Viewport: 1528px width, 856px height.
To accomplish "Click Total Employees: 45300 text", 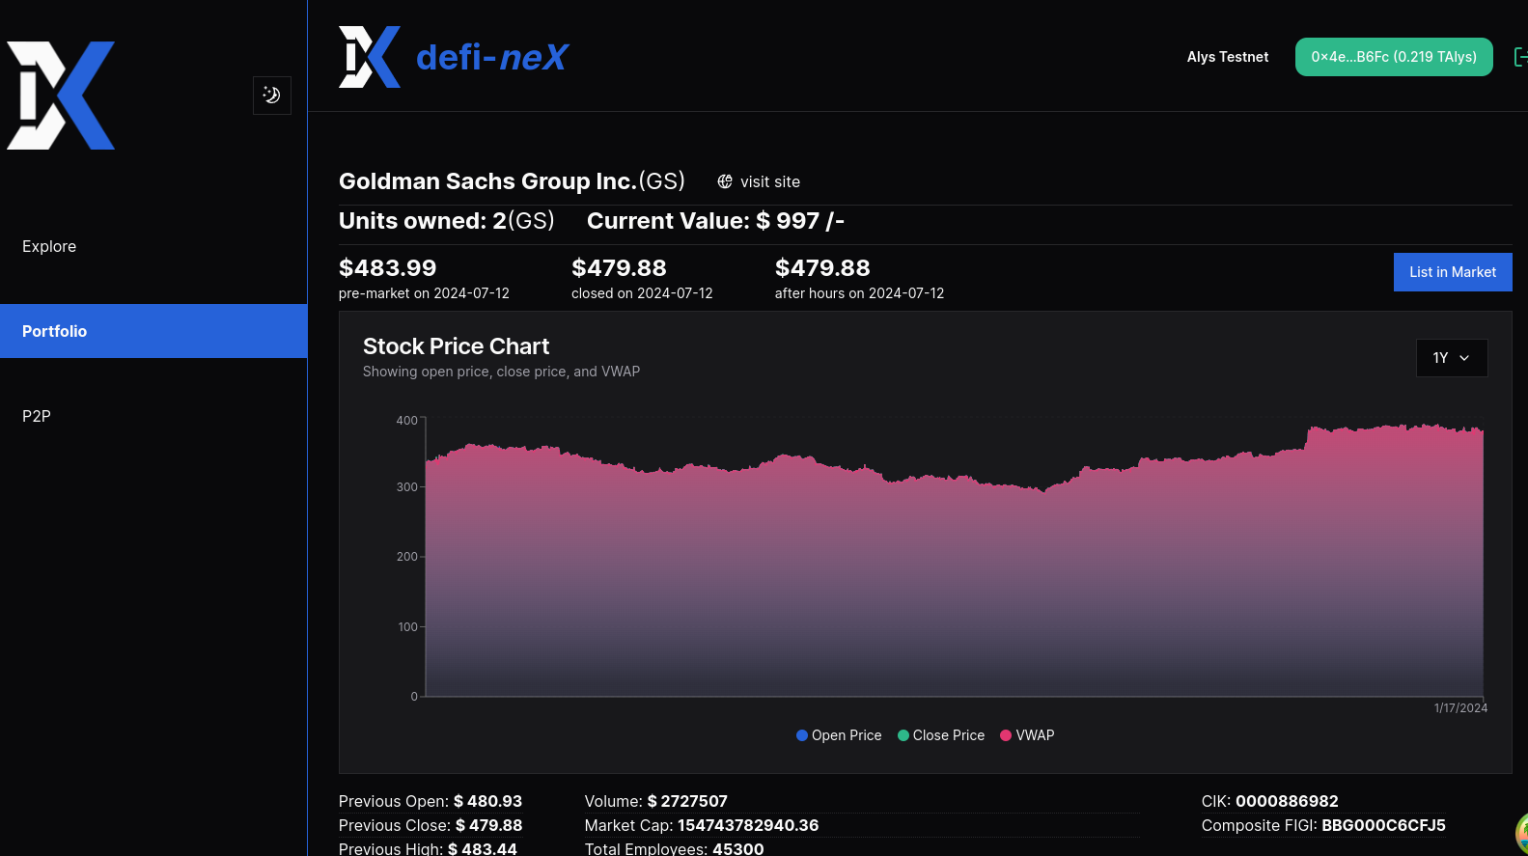I will point(675,848).
